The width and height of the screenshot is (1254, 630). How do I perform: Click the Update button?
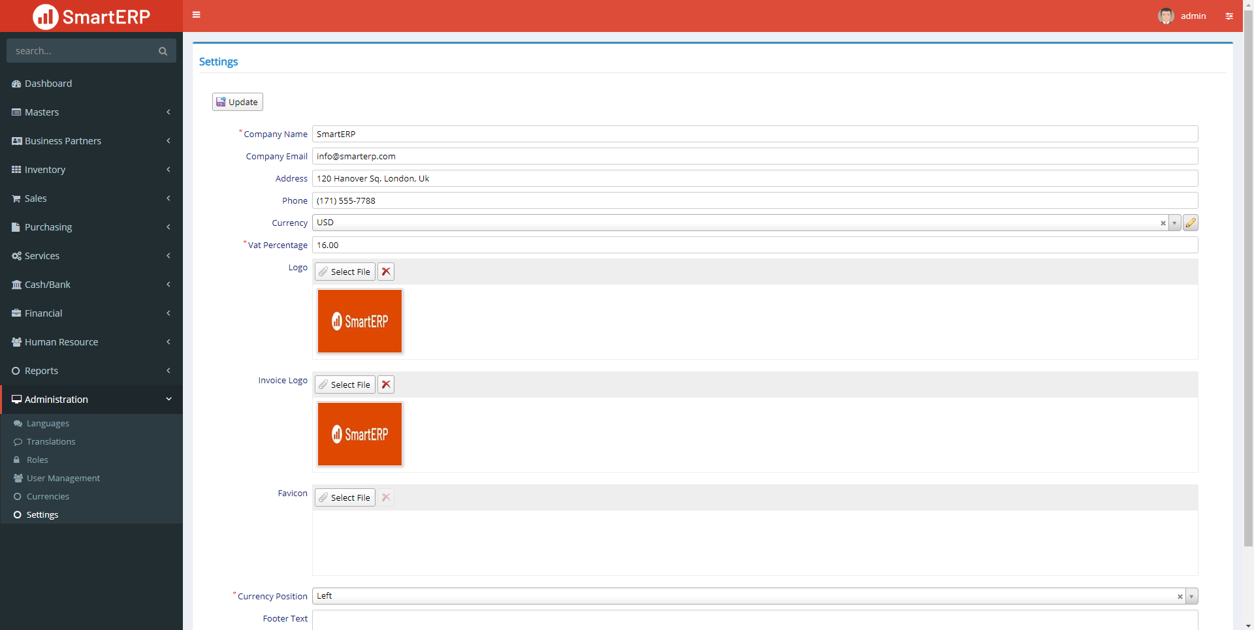point(237,101)
